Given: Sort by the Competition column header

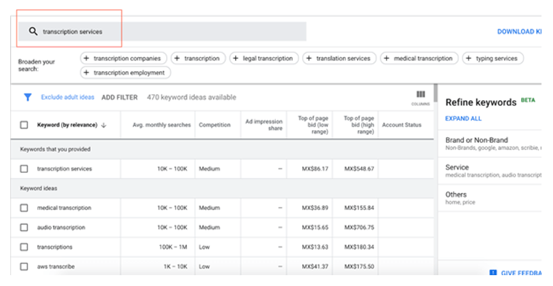Looking at the screenshot, I should [x=213, y=125].
